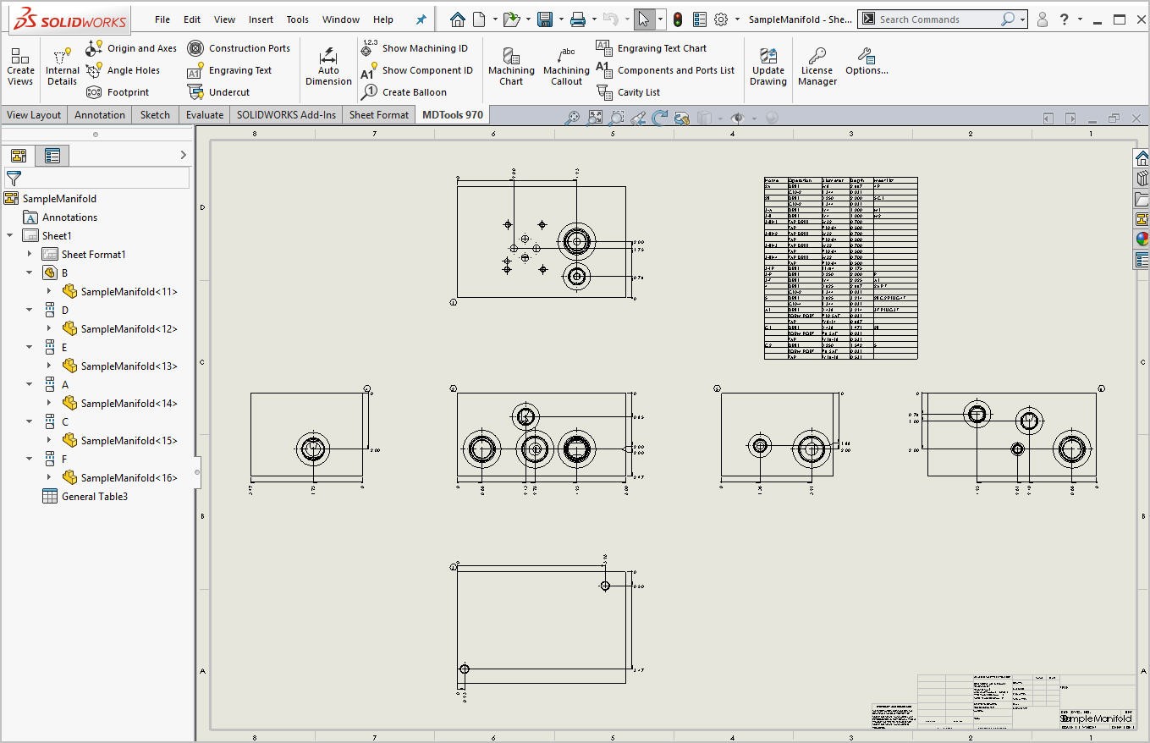Save the drawing with the Save icon
Screen dimensions: 1150x743
(545, 19)
